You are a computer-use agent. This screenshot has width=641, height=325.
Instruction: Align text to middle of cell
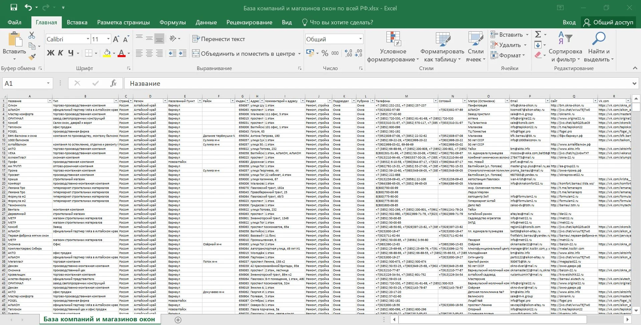149,38
